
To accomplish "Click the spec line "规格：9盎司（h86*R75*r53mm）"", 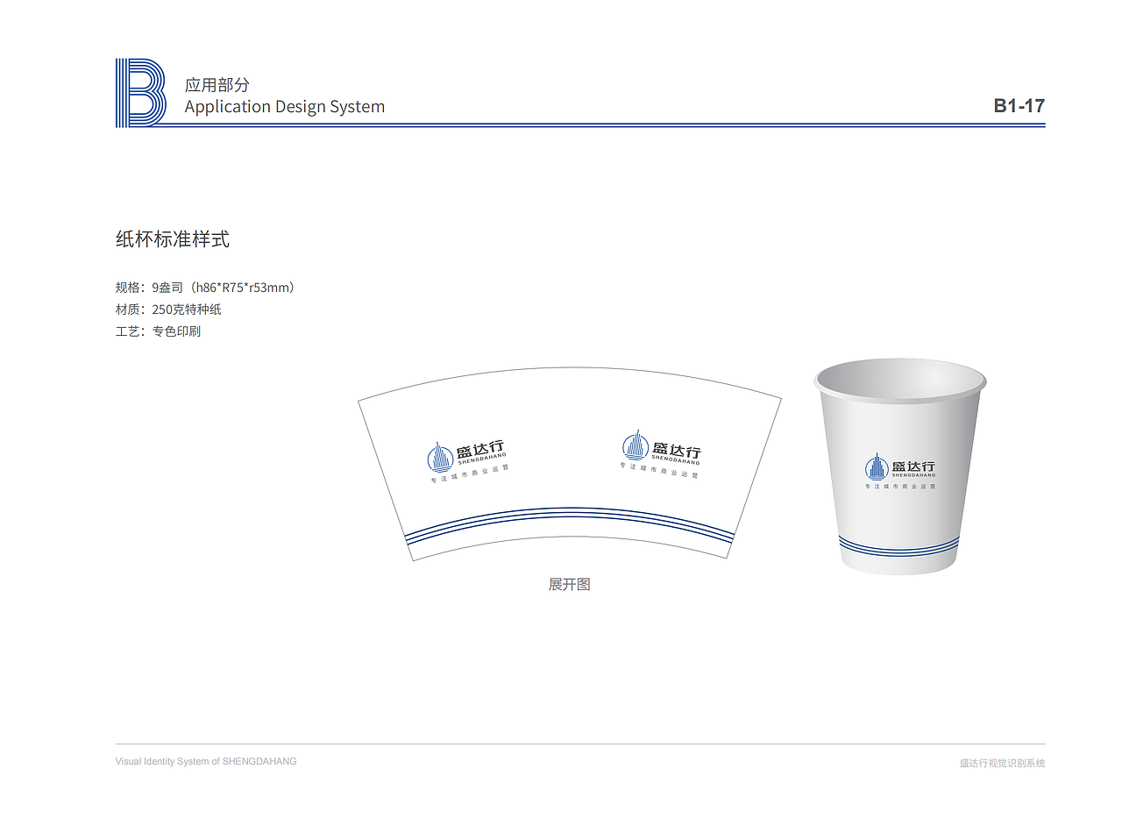I will (208, 288).
